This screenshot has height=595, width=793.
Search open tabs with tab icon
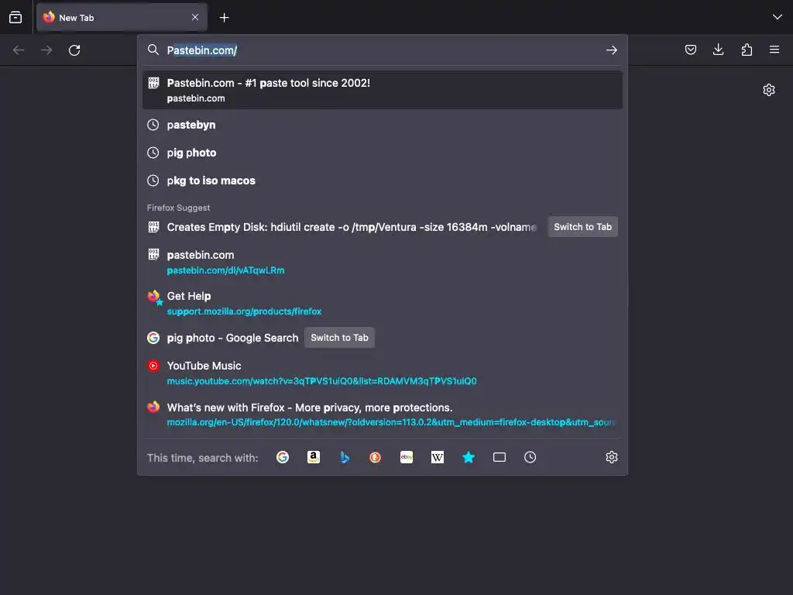click(x=499, y=457)
